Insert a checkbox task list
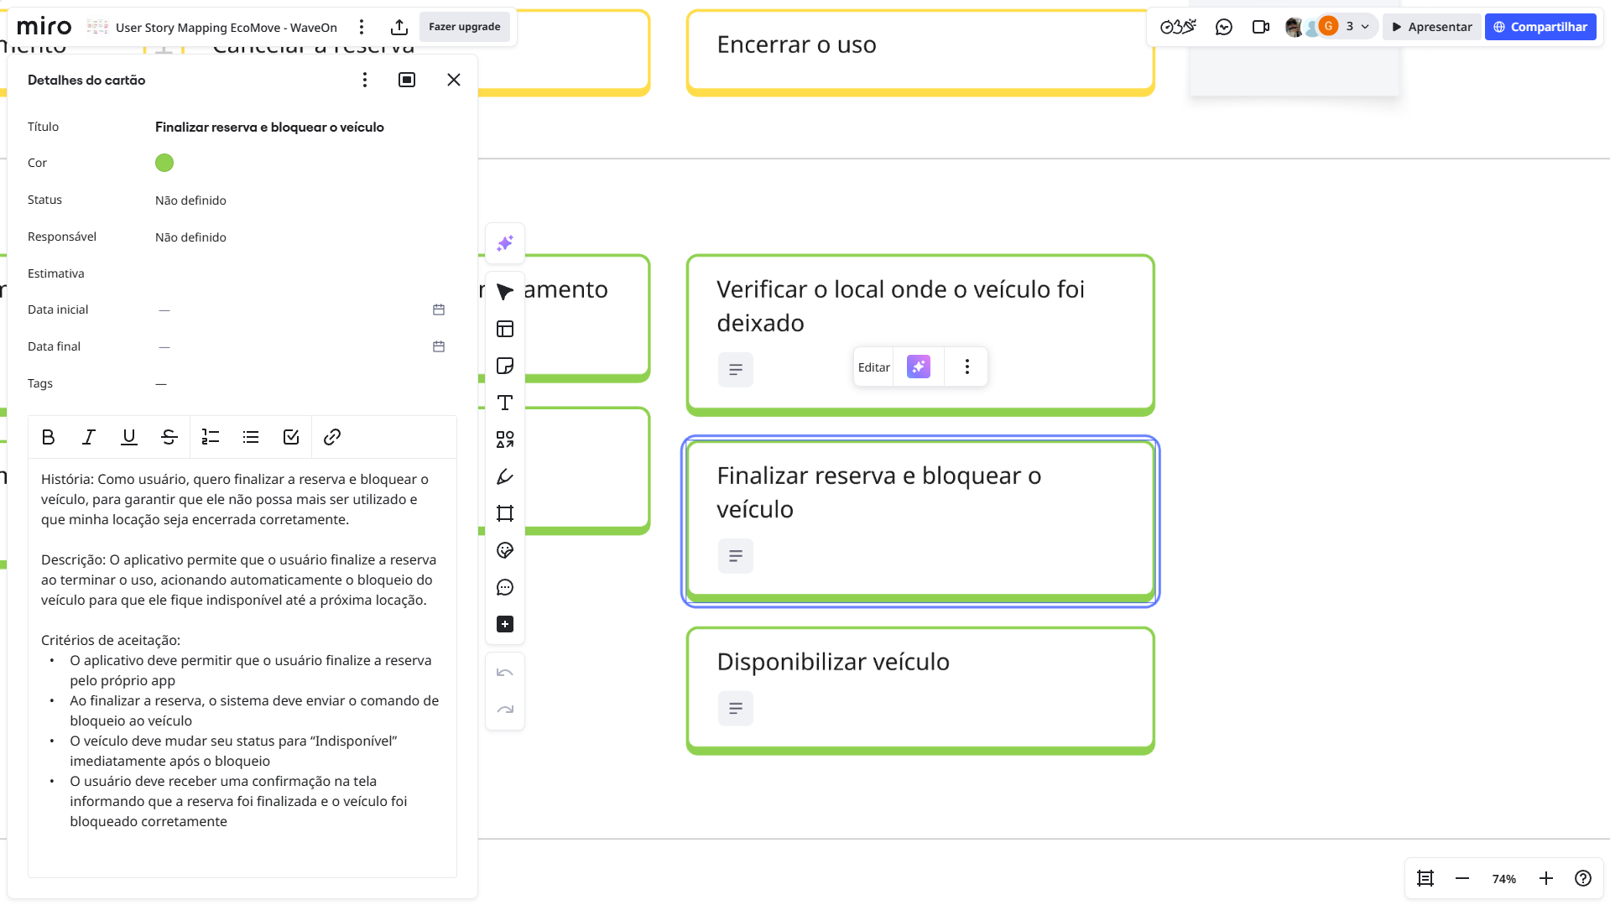The image size is (1610, 905). tap(291, 437)
